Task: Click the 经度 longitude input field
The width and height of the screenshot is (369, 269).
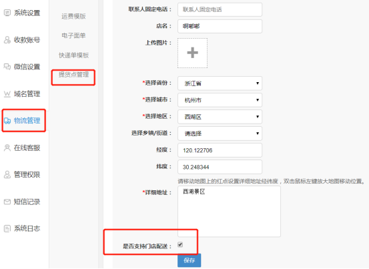Action: tap(220, 150)
